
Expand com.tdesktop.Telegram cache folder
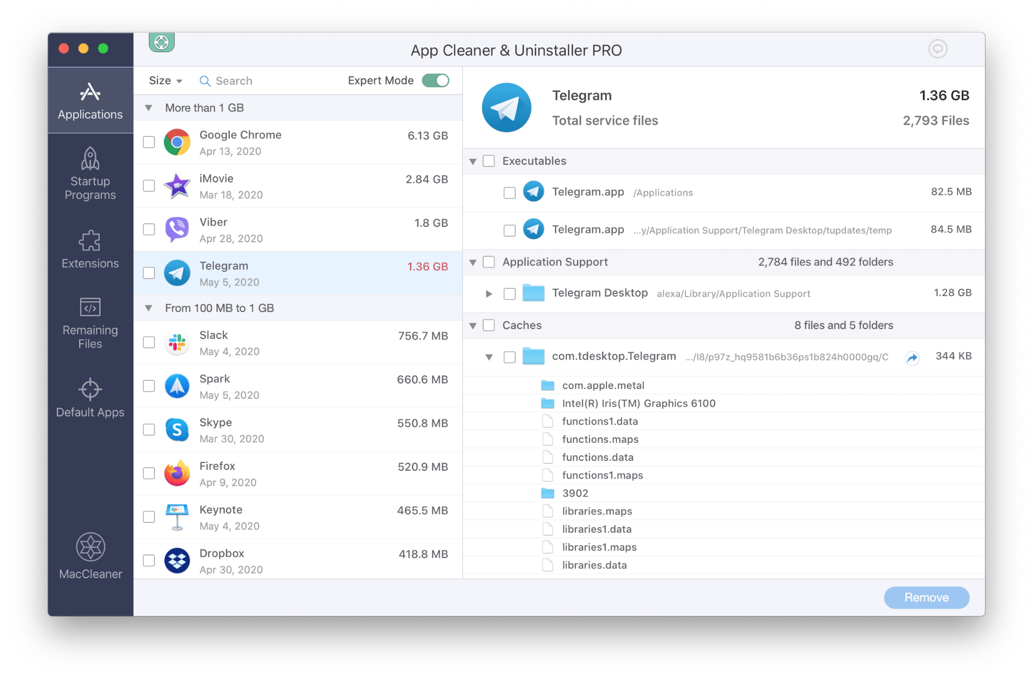tap(486, 356)
